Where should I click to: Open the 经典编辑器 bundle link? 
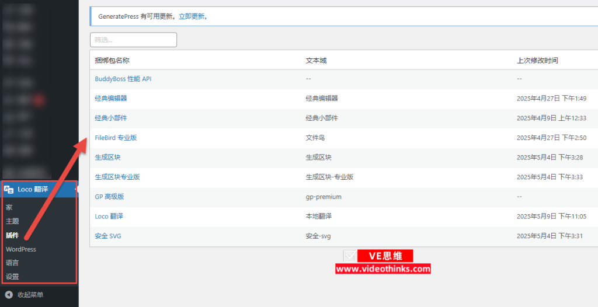pos(110,99)
